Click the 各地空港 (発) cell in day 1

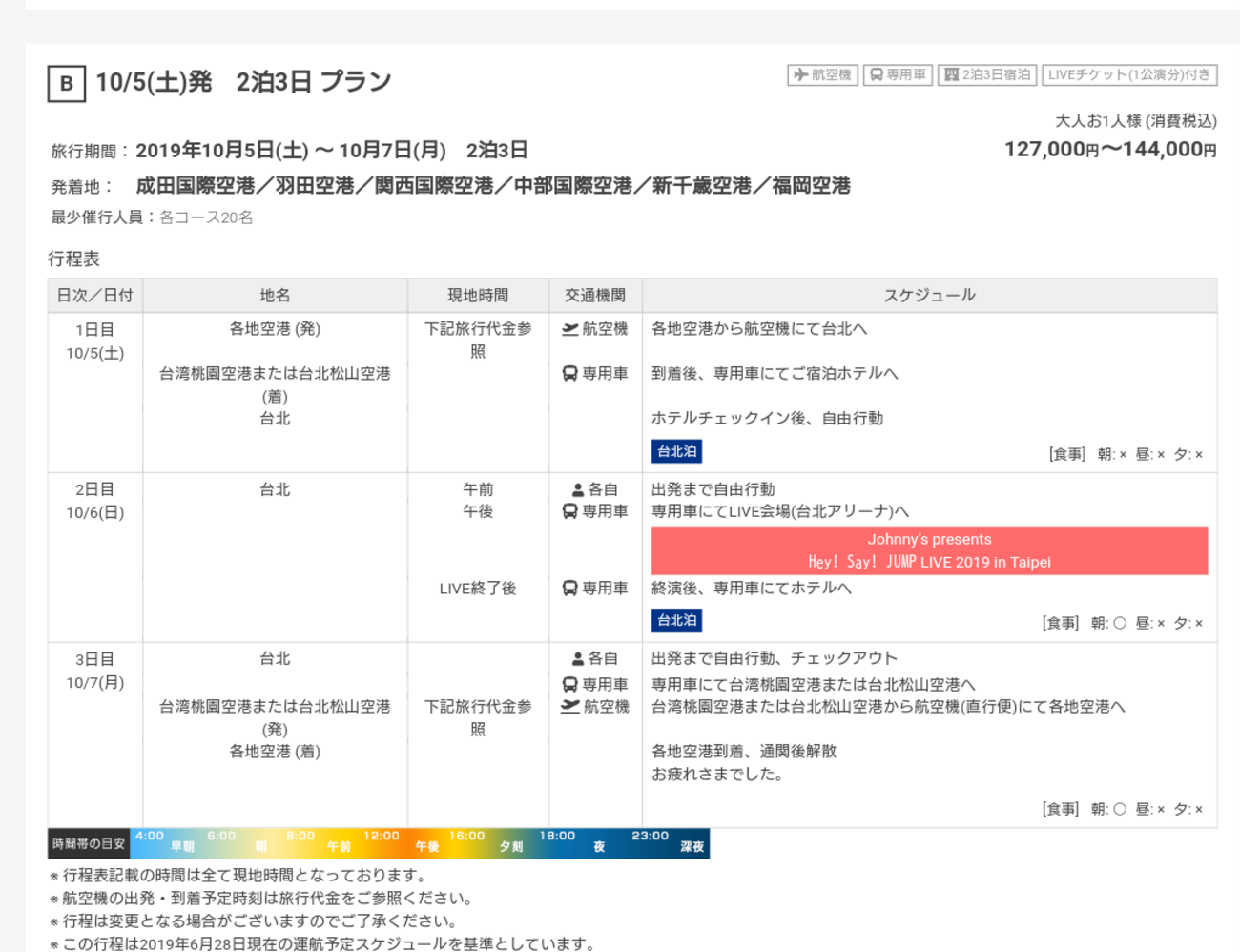click(x=275, y=329)
